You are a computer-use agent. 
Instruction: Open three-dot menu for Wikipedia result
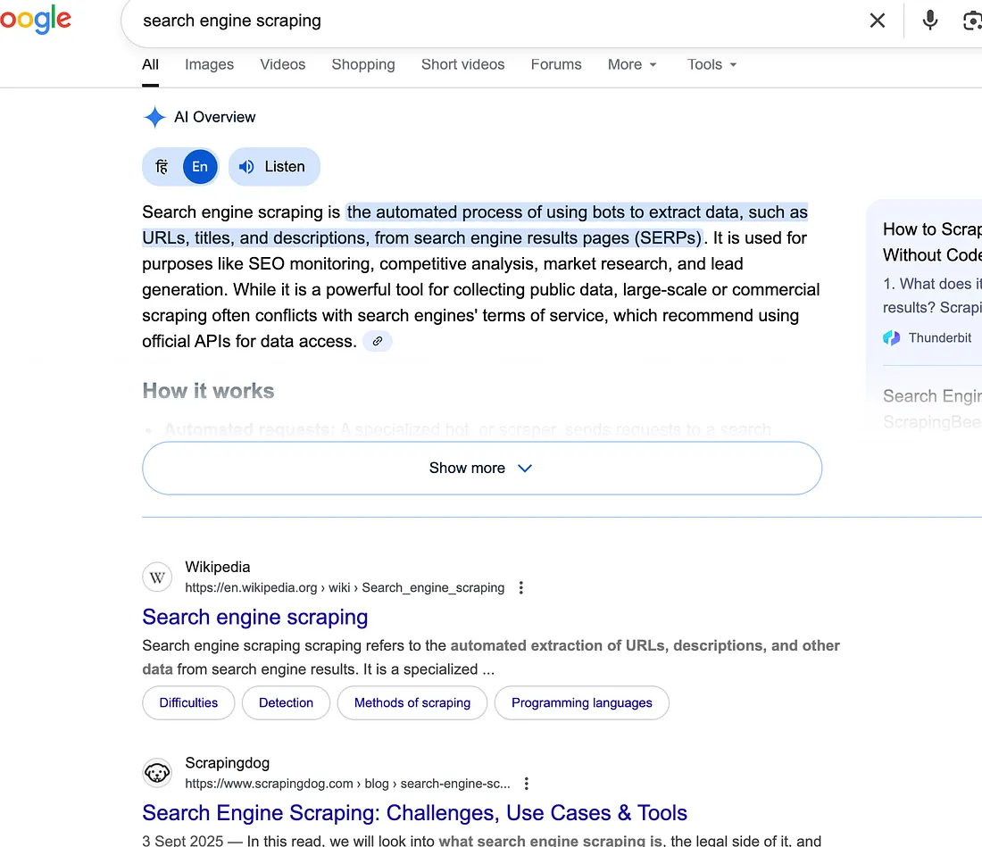point(521,587)
